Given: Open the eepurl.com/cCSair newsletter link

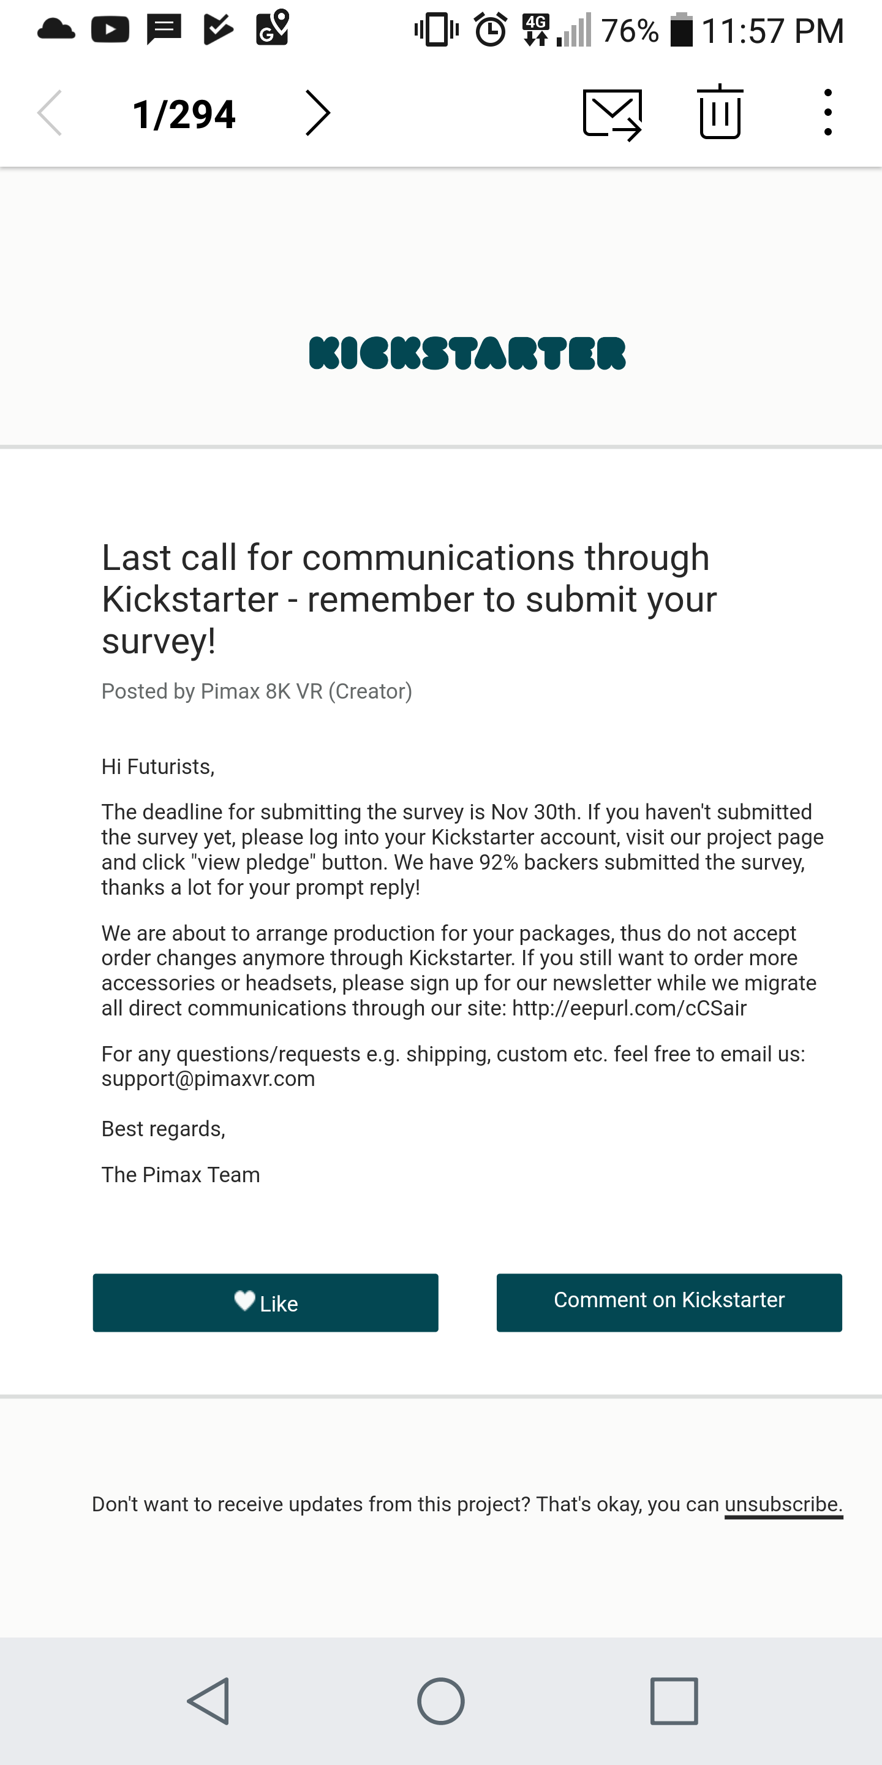Looking at the screenshot, I should (x=628, y=1008).
